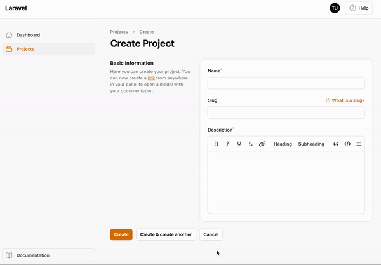This screenshot has height=265, width=381.
Task: Open the TU user avatar menu
Action: 335,8
